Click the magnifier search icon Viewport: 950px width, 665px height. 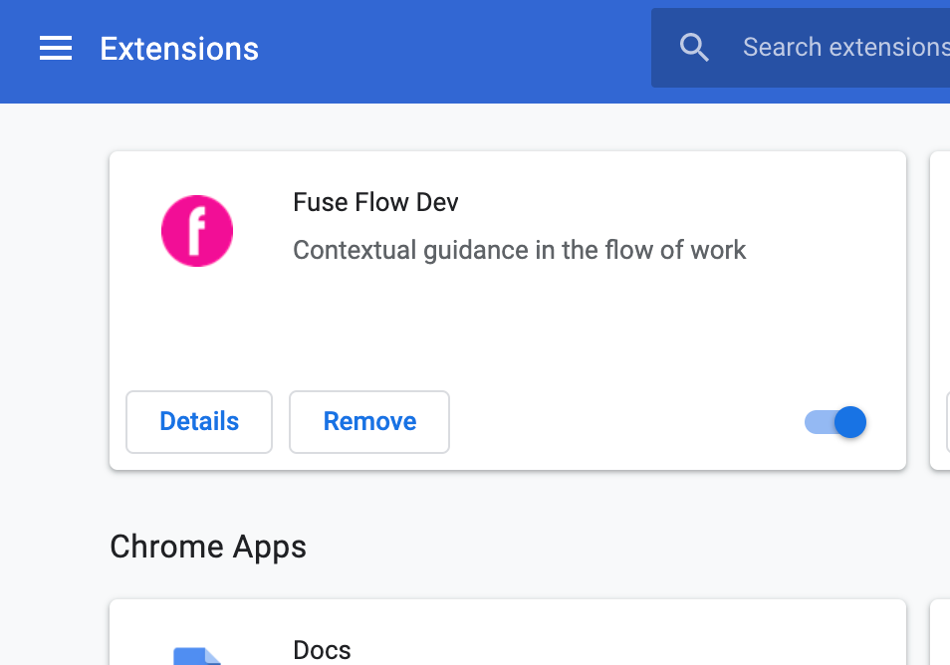(x=694, y=47)
